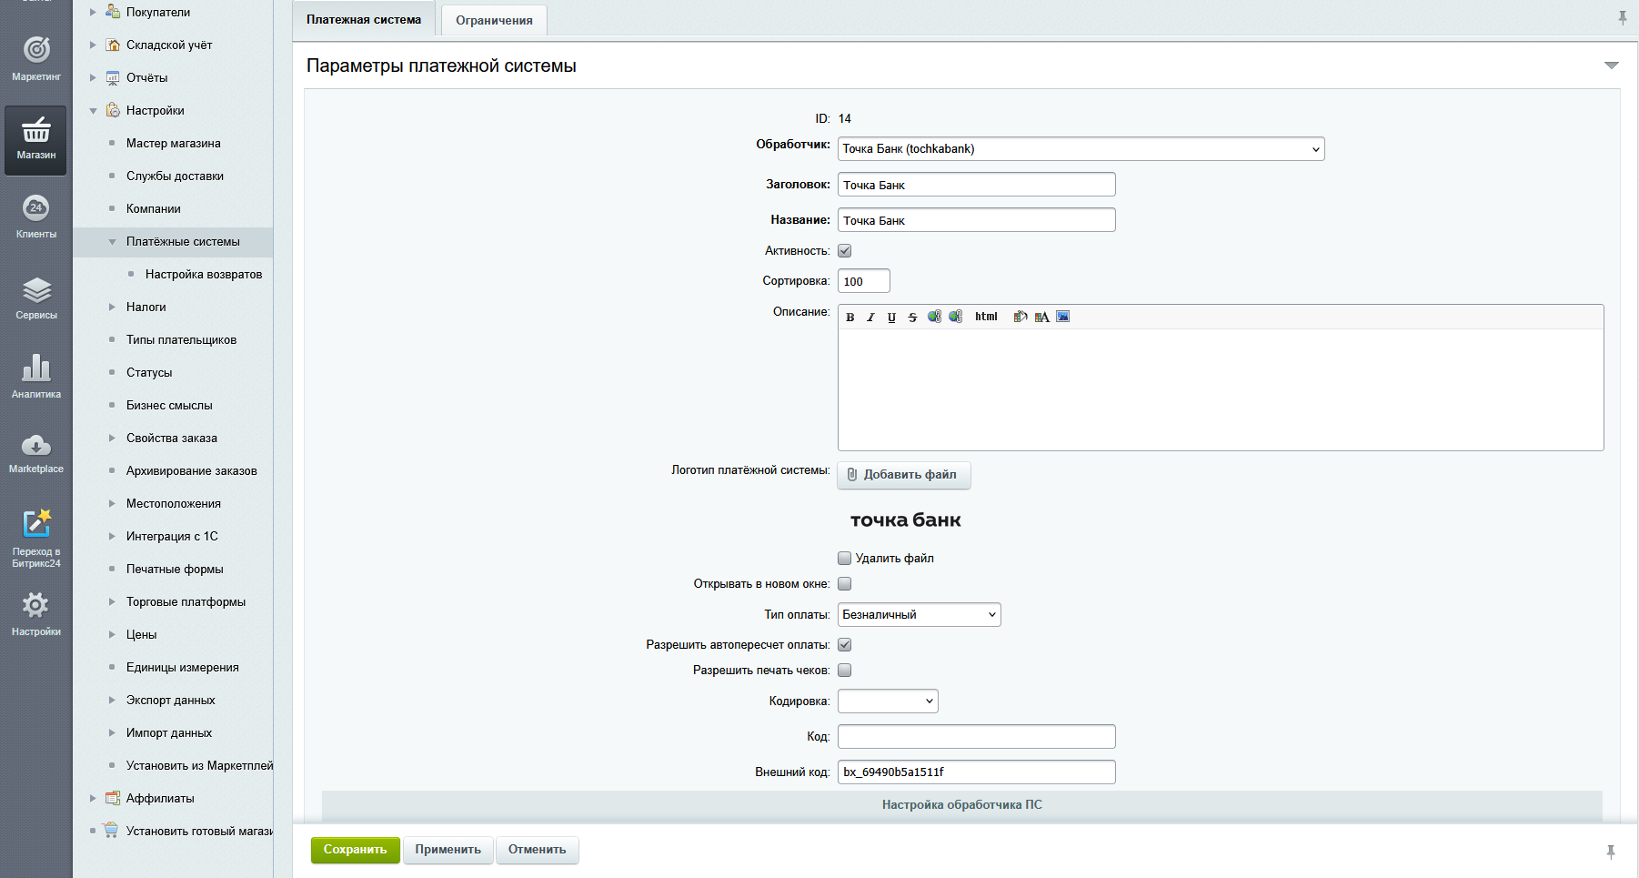This screenshot has height=878, width=1639.
Task: Toggle bold formatting in description editor
Action: click(850, 318)
